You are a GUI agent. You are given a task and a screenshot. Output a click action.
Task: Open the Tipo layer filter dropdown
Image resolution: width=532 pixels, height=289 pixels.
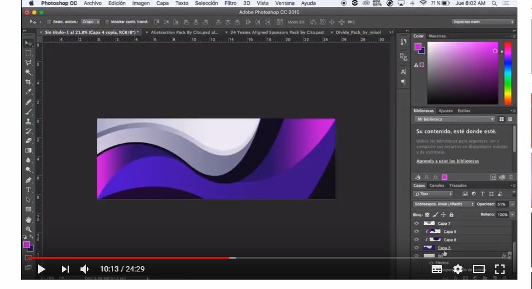pos(433,194)
